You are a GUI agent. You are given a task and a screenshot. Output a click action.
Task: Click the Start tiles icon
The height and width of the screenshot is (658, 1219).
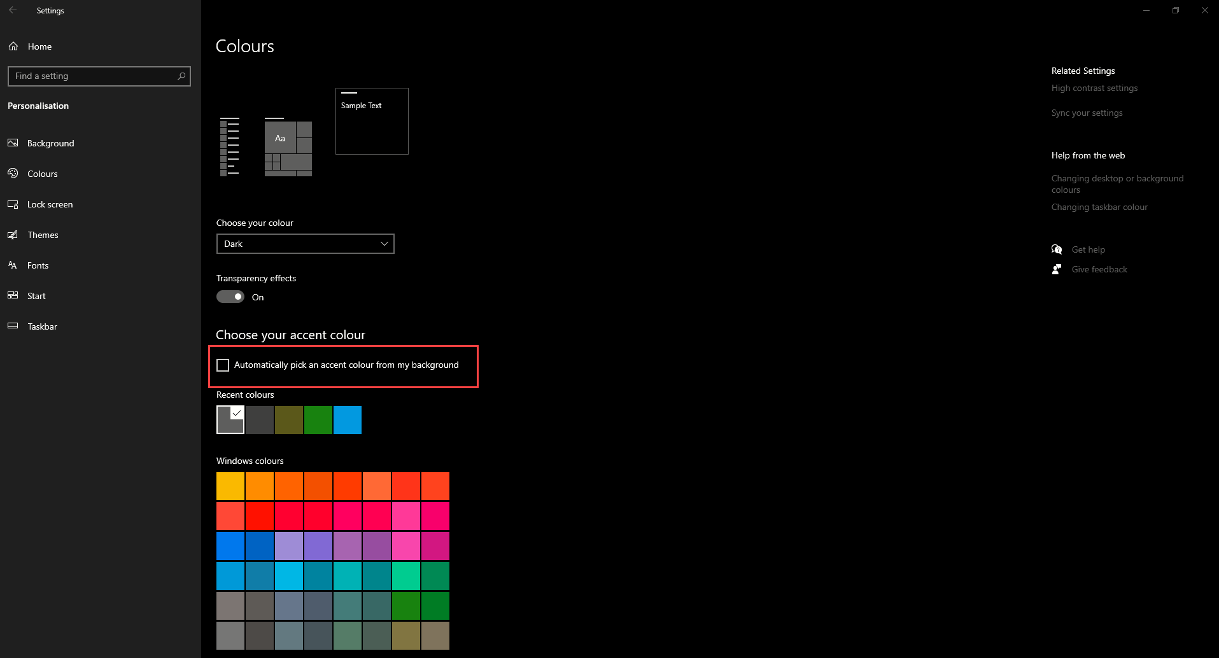[13, 296]
